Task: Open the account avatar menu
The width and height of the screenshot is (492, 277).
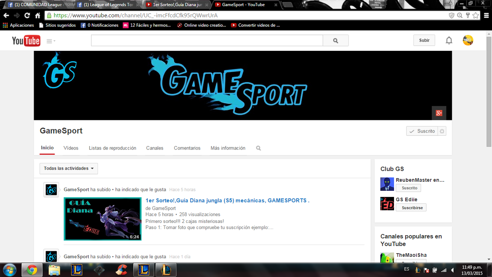Action: pos(468,40)
